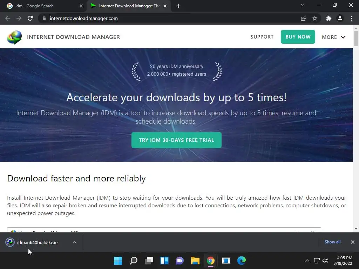Select Internet Download Manager tab

coord(129,6)
